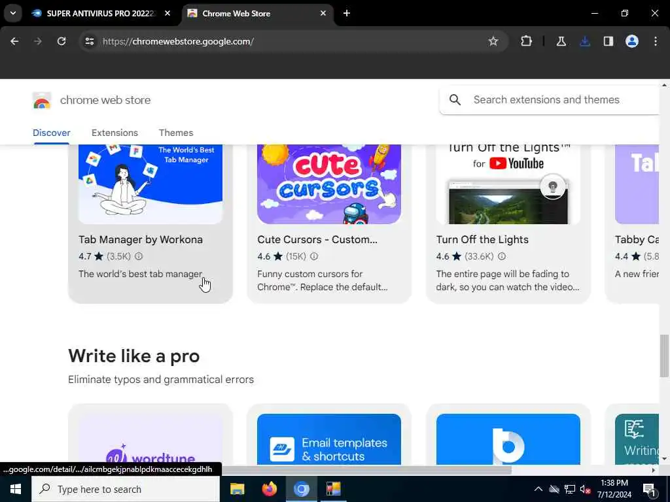Launch Firefox from the taskbar
The image size is (670, 502).
click(x=269, y=489)
